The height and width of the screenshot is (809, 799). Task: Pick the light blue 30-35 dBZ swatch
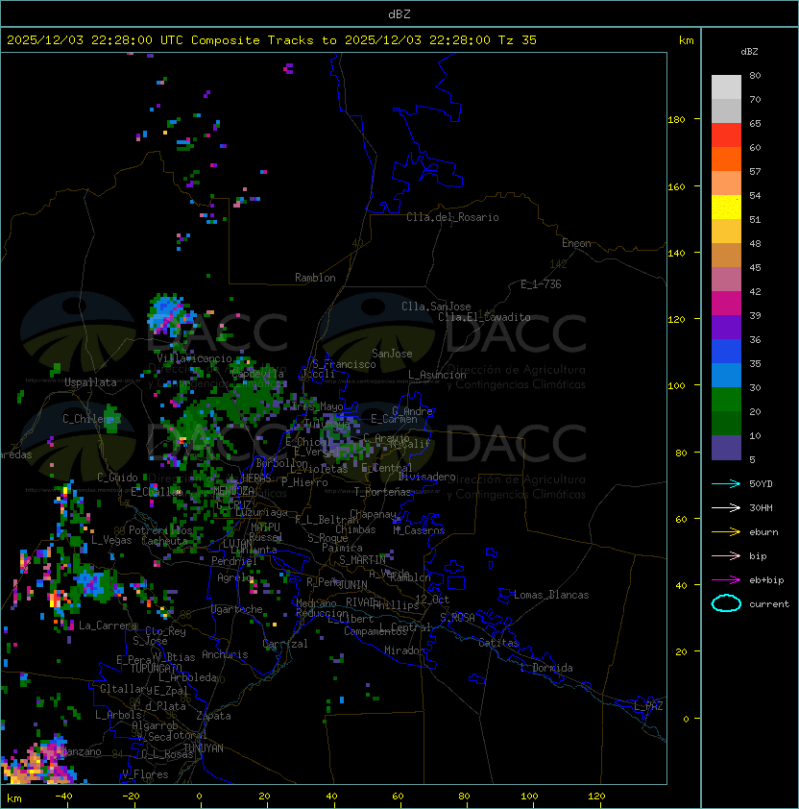(x=726, y=376)
